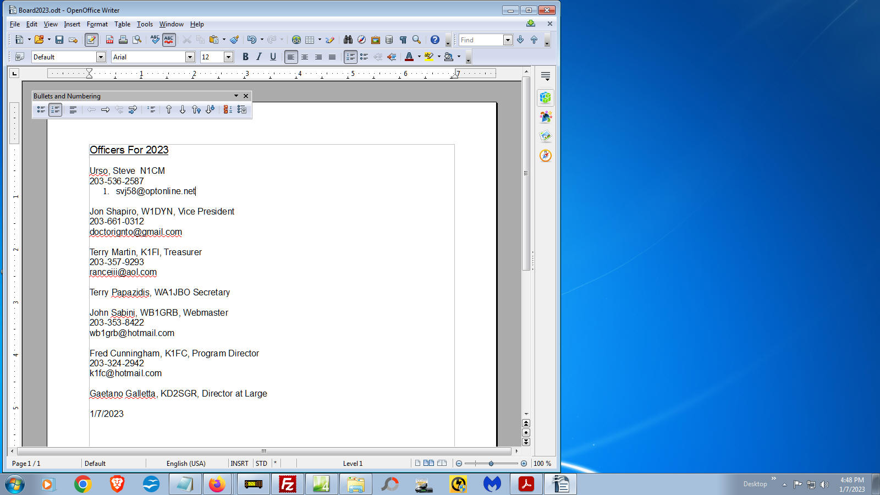Click English (USA) language in status bar

pyautogui.click(x=186, y=464)
